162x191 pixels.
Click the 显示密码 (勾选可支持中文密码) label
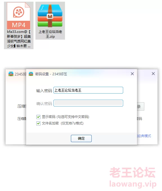(65, 117)
